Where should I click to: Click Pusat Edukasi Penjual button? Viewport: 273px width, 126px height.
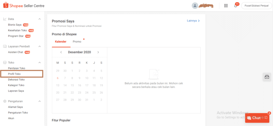pos(256,5)
